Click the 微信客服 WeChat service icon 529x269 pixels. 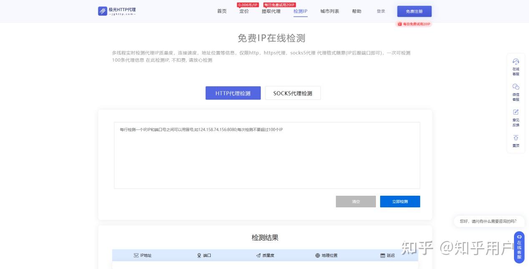click(x=516, y=87)
